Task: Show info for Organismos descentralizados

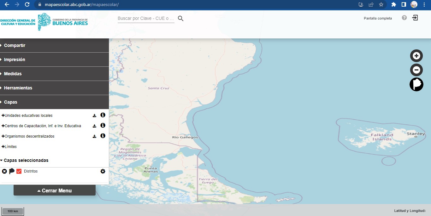Action: point(103,136)
